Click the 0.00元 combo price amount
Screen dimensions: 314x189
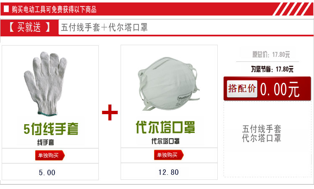pyautogui.click(x=280, y=89)
